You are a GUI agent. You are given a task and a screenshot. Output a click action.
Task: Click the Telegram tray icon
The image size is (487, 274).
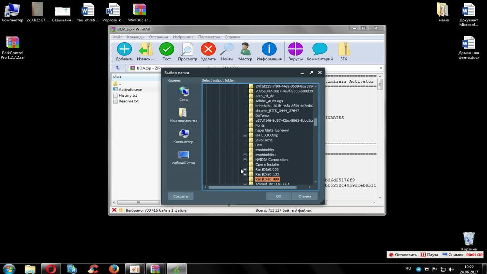point(419,269)
